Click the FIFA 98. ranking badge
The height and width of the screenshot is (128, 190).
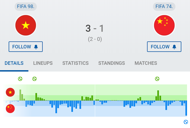point(26,6)
